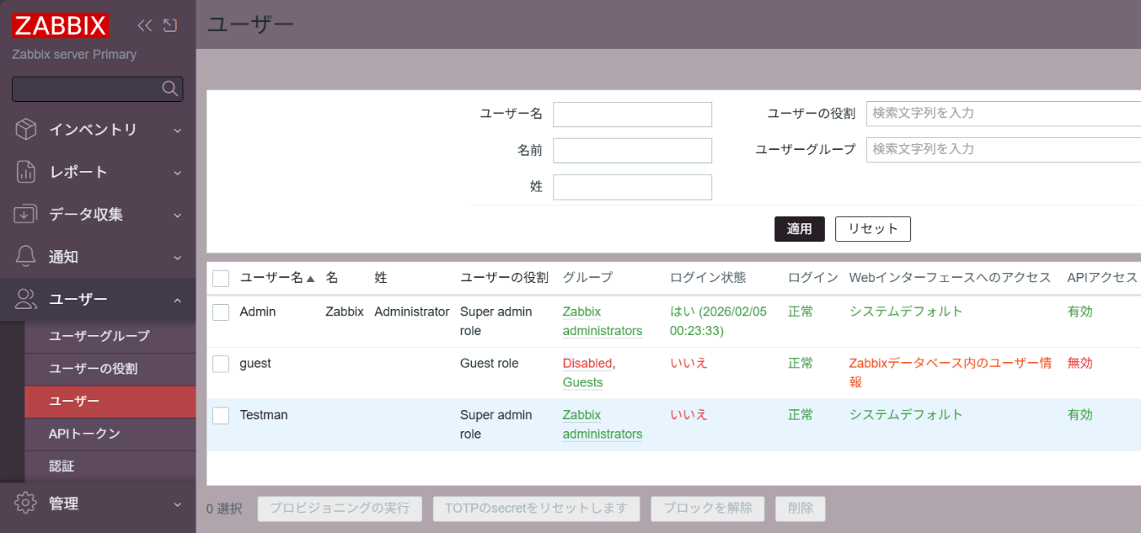
Task: Click the ブロックを解除 button
Action: 707,509
